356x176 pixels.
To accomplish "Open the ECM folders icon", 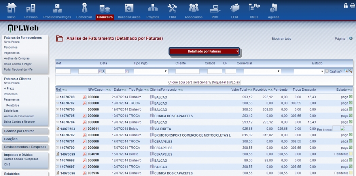I will click(235, 8).
